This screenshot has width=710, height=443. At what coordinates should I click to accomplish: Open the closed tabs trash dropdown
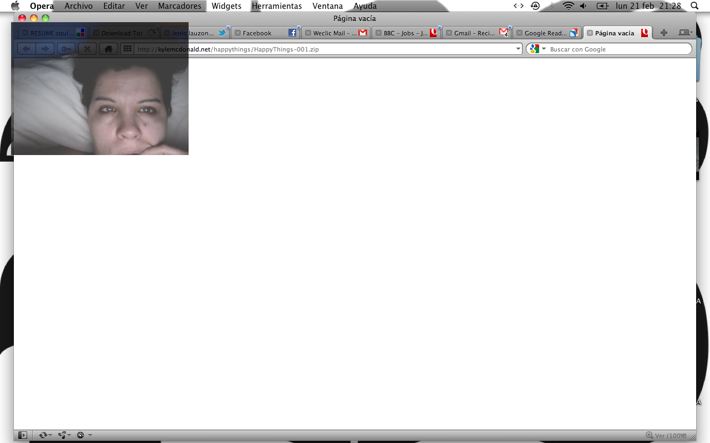tap(686, 33)
